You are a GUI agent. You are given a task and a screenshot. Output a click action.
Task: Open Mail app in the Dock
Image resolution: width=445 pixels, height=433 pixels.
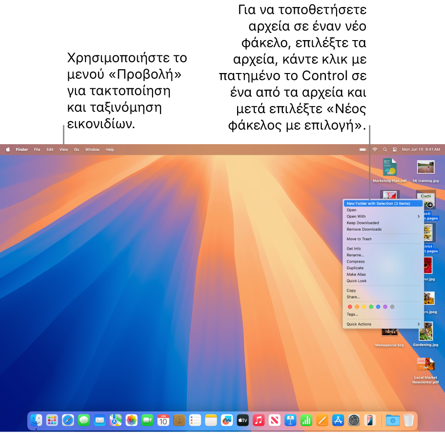(x=99, y=420)
